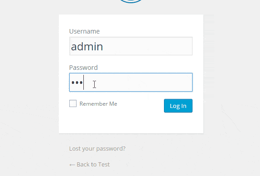
Task: Click the left arrow before Back to Test
Action: coord(72,165)
